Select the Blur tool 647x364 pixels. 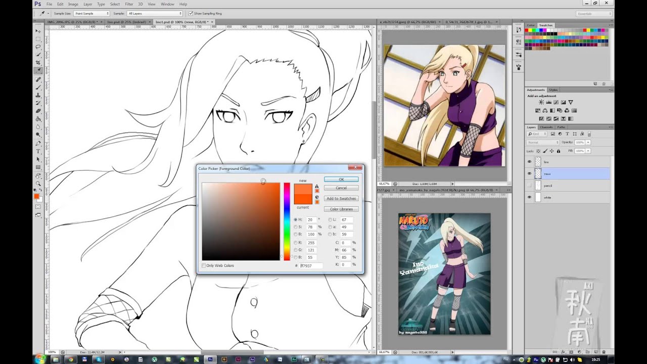tap(38, 126)
